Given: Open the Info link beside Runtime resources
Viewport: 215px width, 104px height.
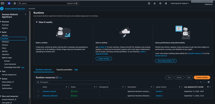Looking at the screenshot, I should (60, 78).
